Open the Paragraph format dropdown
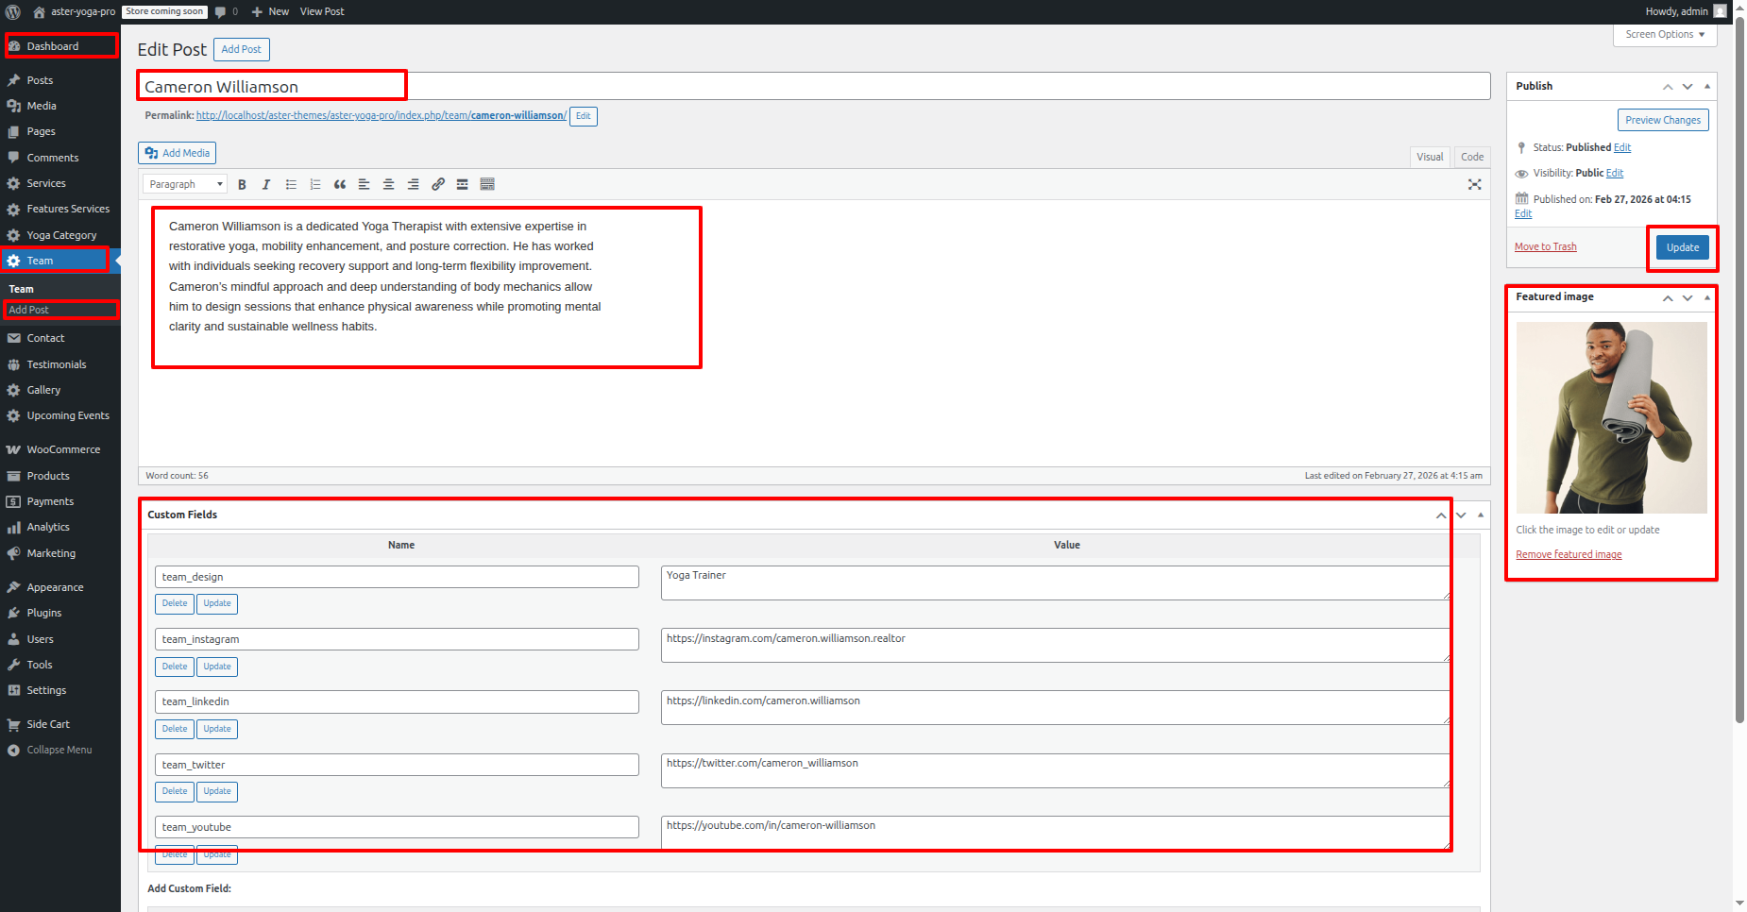1747x912 pixels. [x=185, y=185]
